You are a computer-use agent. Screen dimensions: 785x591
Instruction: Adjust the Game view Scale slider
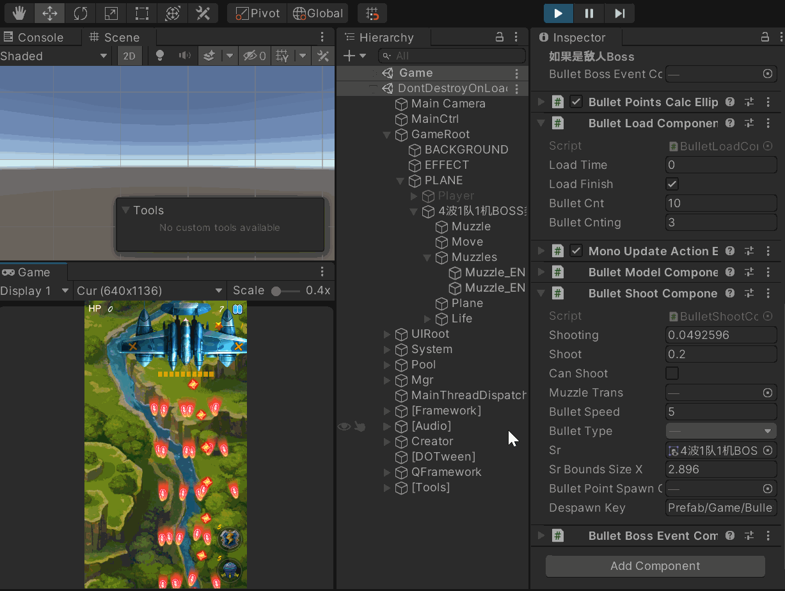click(x=285, y=290)
